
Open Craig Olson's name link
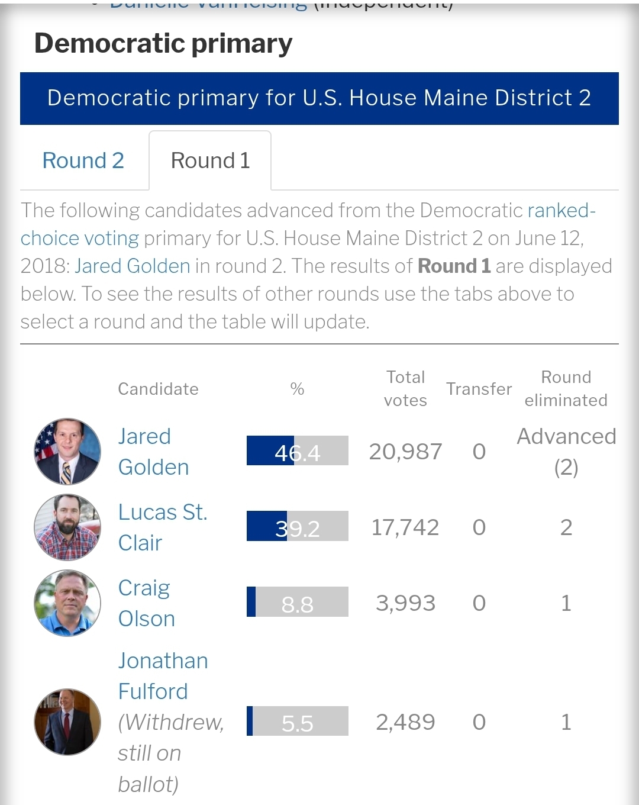pyautogui.click(x=146, y=603)
